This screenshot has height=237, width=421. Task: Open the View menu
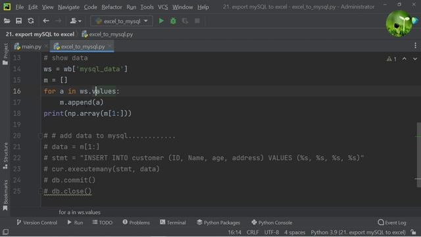[47, 7]
